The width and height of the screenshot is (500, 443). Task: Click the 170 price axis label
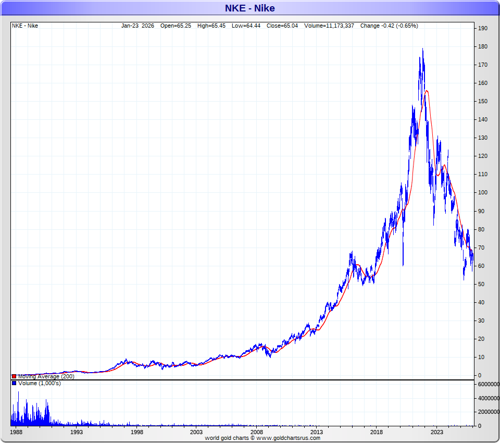tap(483, 65)
